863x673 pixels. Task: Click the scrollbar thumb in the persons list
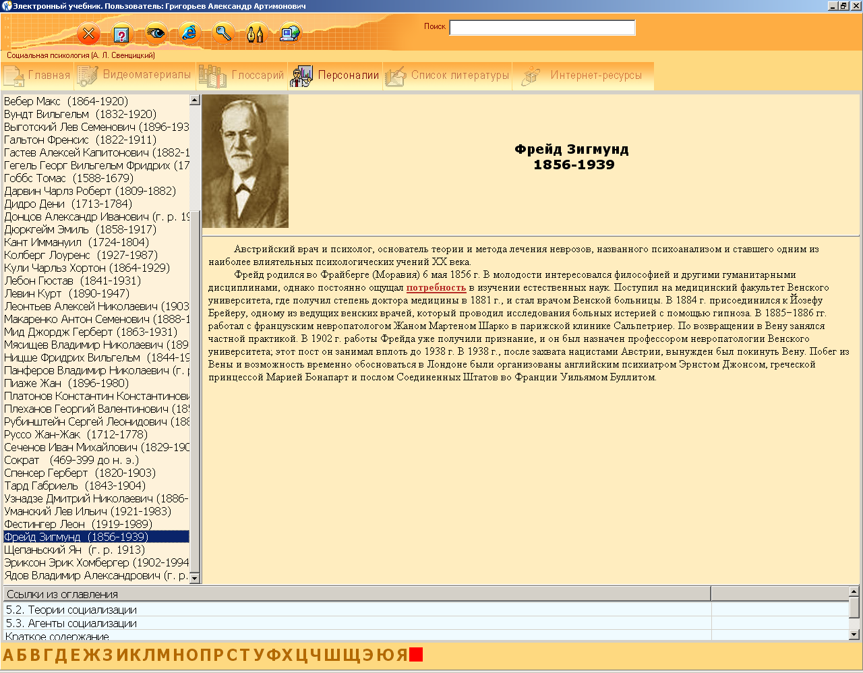195,391
